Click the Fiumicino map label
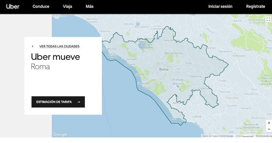Screen dimensions: 272x143 point(143,83)
